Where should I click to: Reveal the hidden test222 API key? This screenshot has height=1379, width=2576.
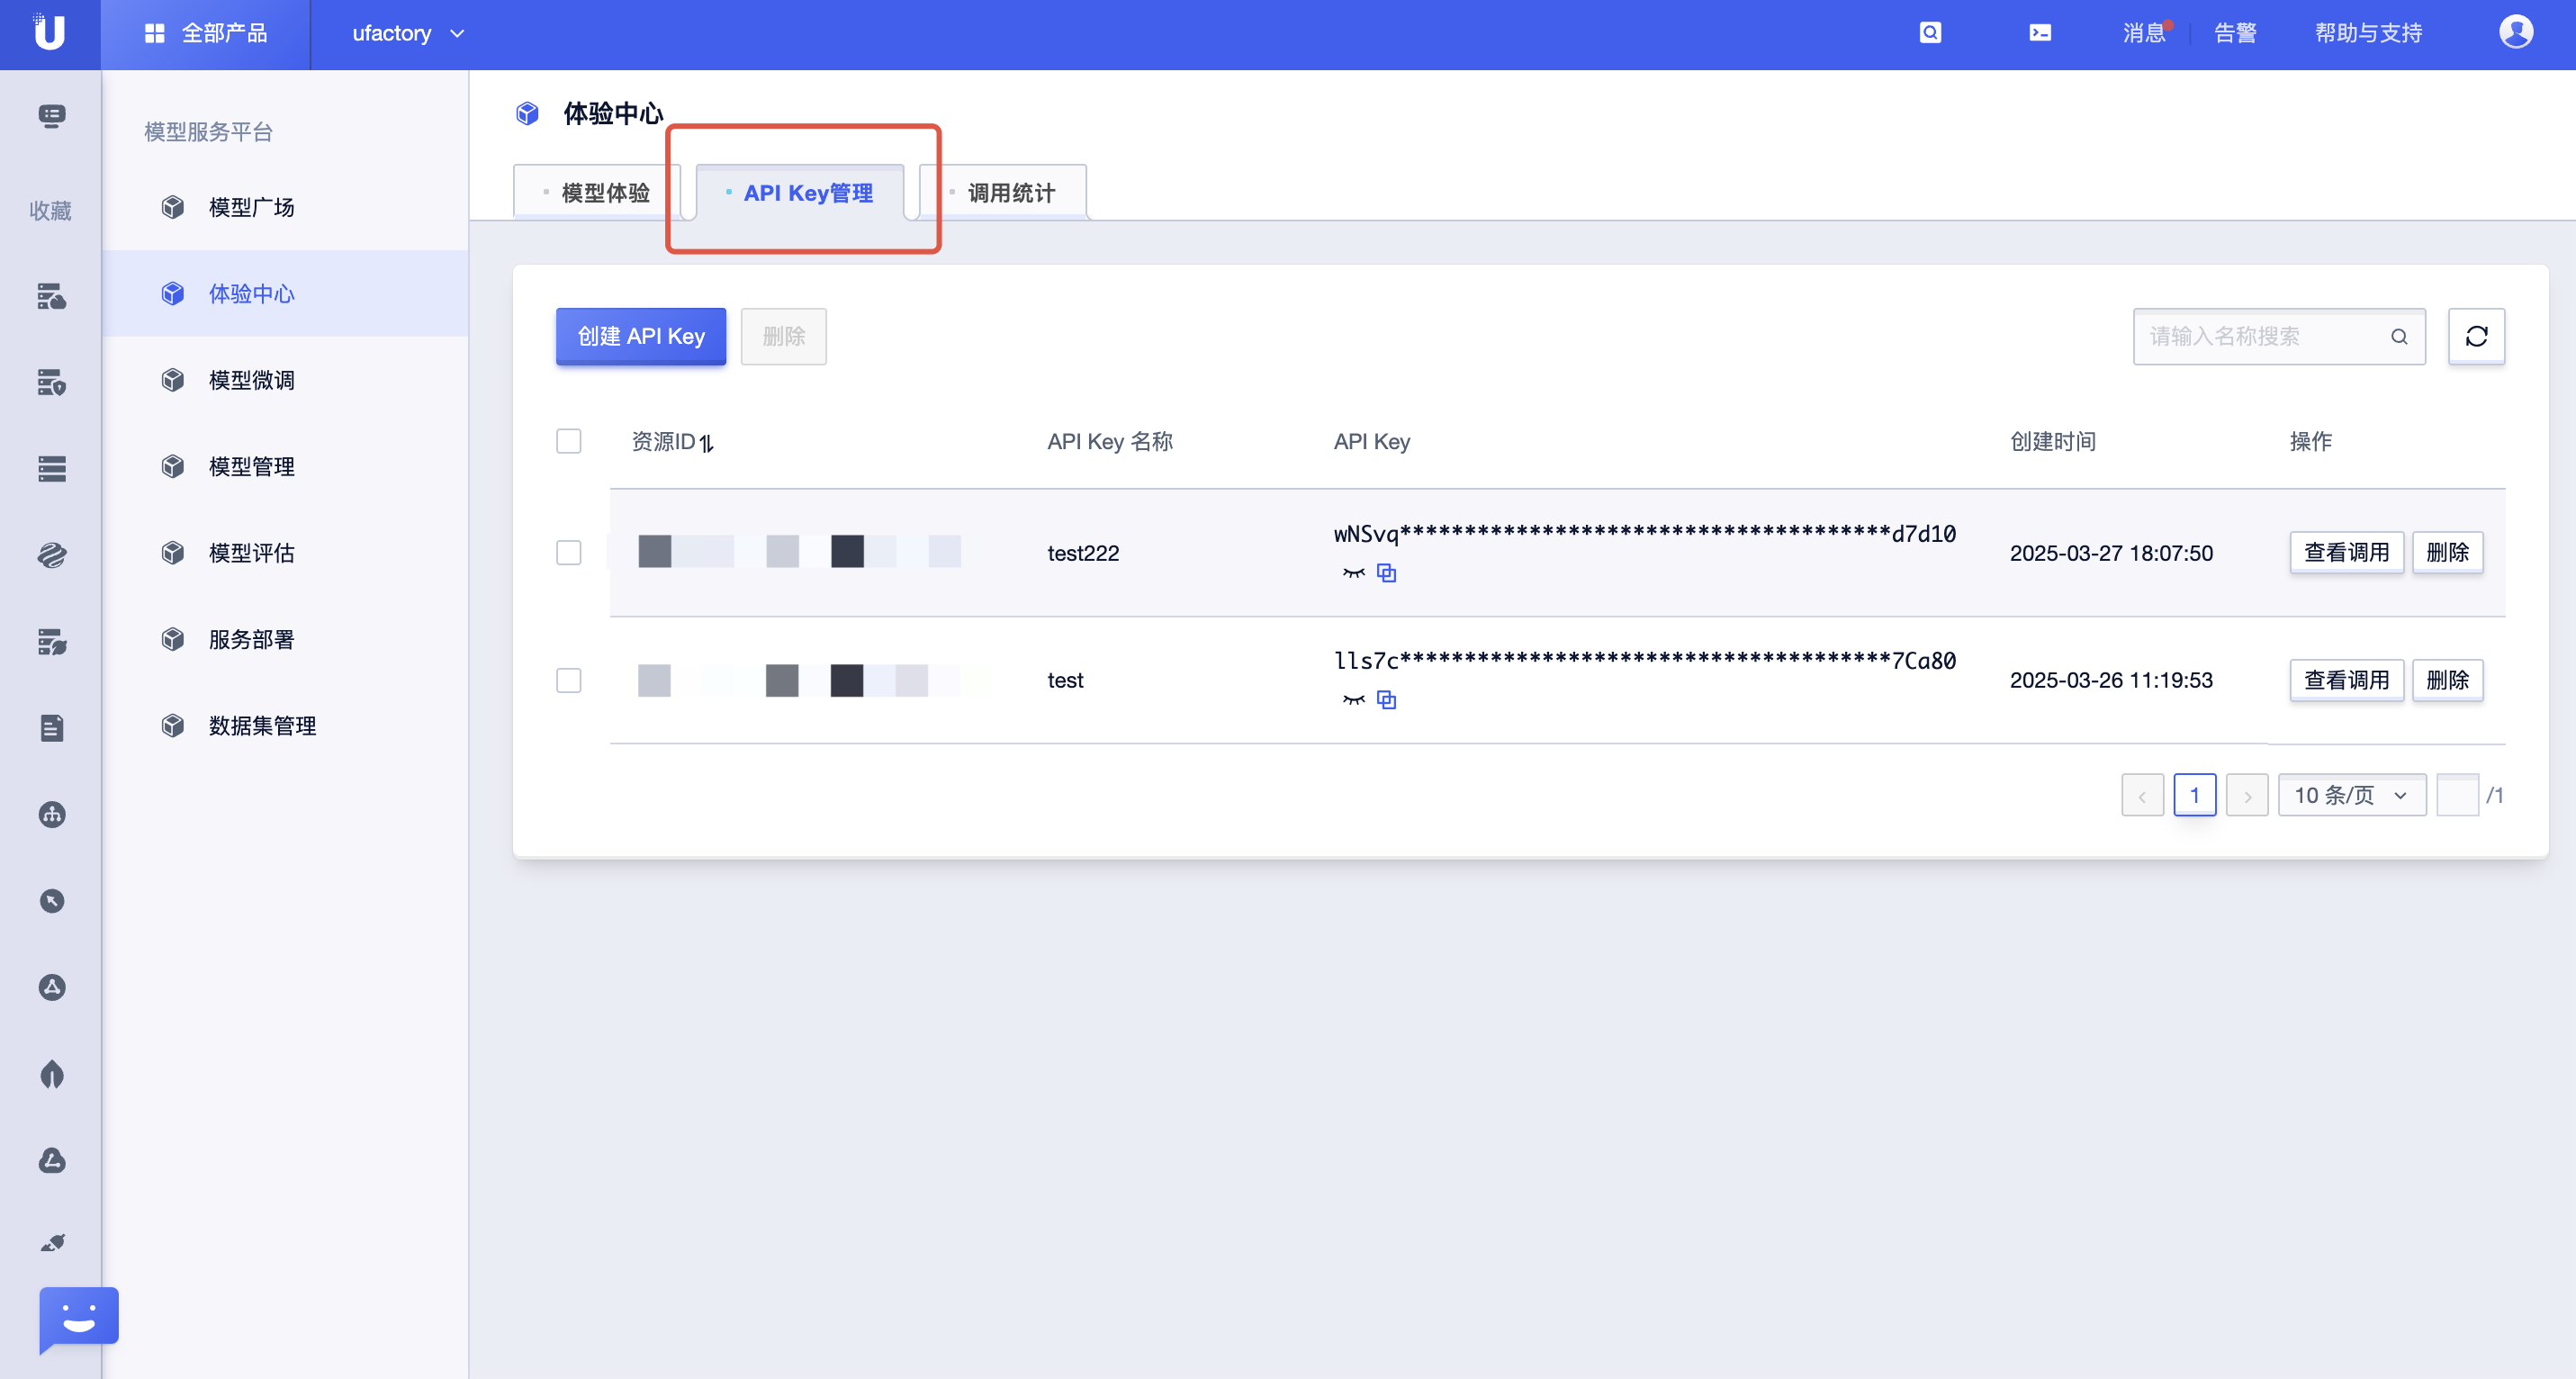1353,573
